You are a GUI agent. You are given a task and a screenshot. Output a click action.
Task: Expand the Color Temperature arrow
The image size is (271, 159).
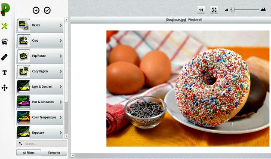[x=61, y=117]
